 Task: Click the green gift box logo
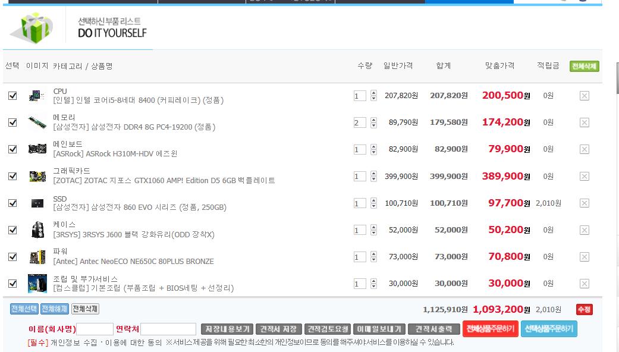pos(32,27)
